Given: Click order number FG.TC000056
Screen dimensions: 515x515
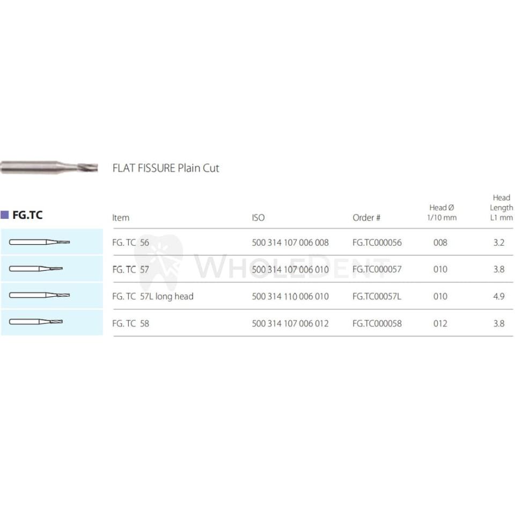Looking at the screenshot, I should (x=377, y=242).
